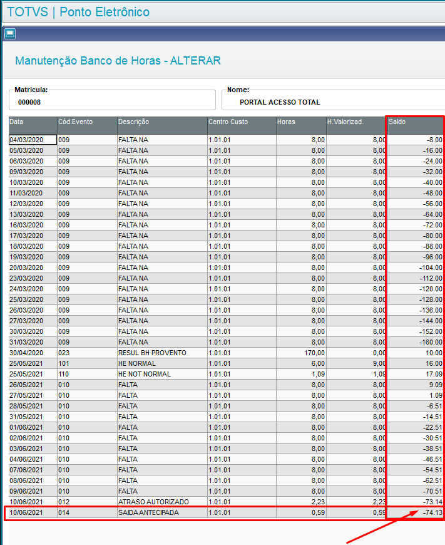Viewport: 445px width, 545px height.
Task: Click the Saldo value 1.09
Action: pyautogui.click(x=436, y=395)
